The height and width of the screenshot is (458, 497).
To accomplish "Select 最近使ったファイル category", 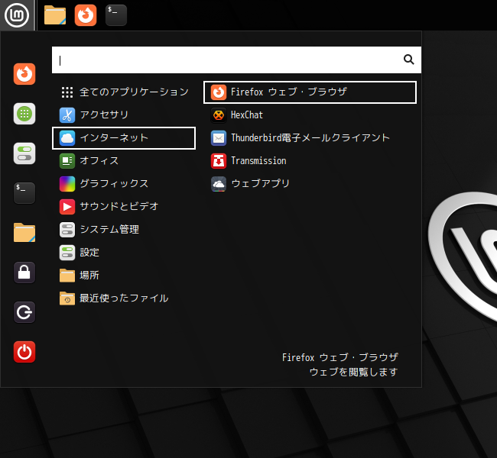I will tap(124, 298).
